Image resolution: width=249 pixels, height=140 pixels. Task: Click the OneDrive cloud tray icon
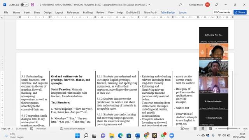[203, 135]
